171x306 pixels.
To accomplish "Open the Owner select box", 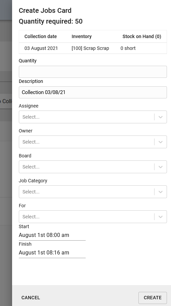I will [93, 142].
